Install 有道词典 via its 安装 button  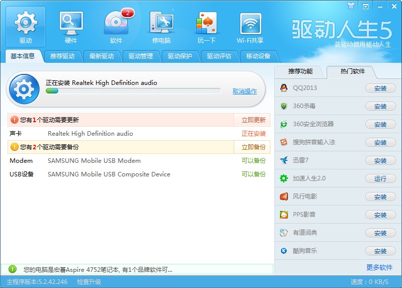380,233
